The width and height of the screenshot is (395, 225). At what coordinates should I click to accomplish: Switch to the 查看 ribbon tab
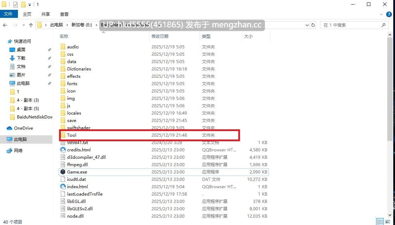64,14
